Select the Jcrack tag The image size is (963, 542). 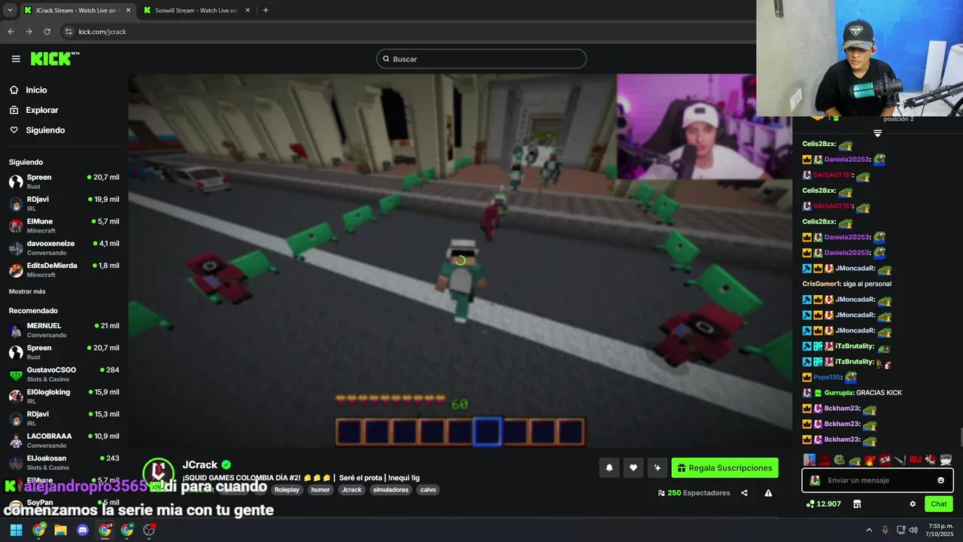coord(351,490)
